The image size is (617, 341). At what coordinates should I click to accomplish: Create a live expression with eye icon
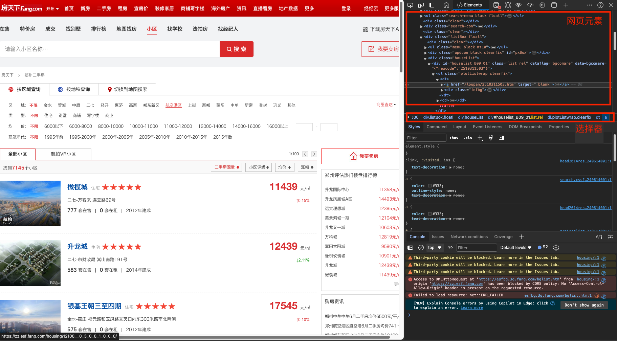coord(450,248)
